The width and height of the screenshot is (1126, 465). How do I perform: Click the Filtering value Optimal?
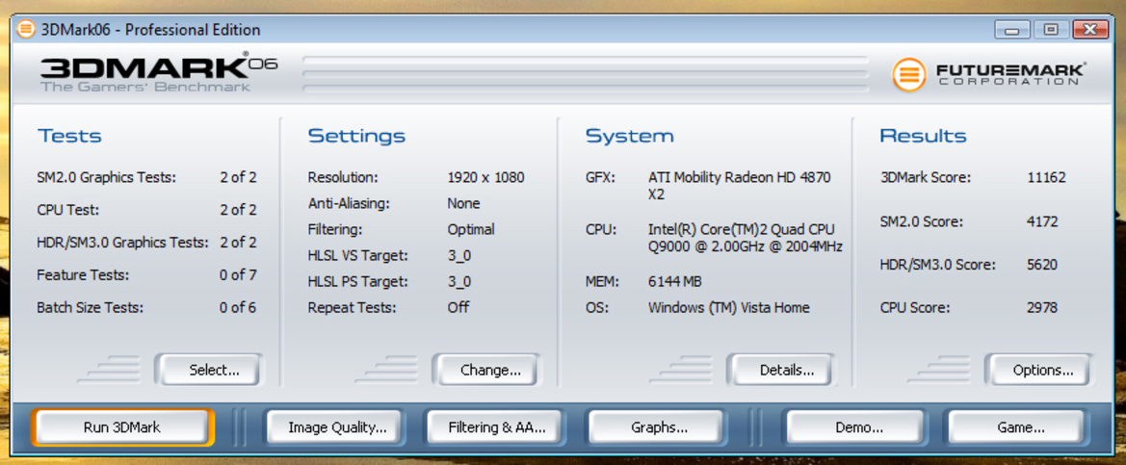[470, 230]
